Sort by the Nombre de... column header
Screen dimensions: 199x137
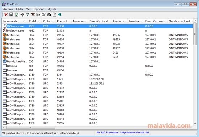pyautogui.click(x=14, y=21)
